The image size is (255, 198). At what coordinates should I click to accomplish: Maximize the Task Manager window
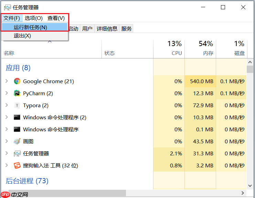coord(223,7)
